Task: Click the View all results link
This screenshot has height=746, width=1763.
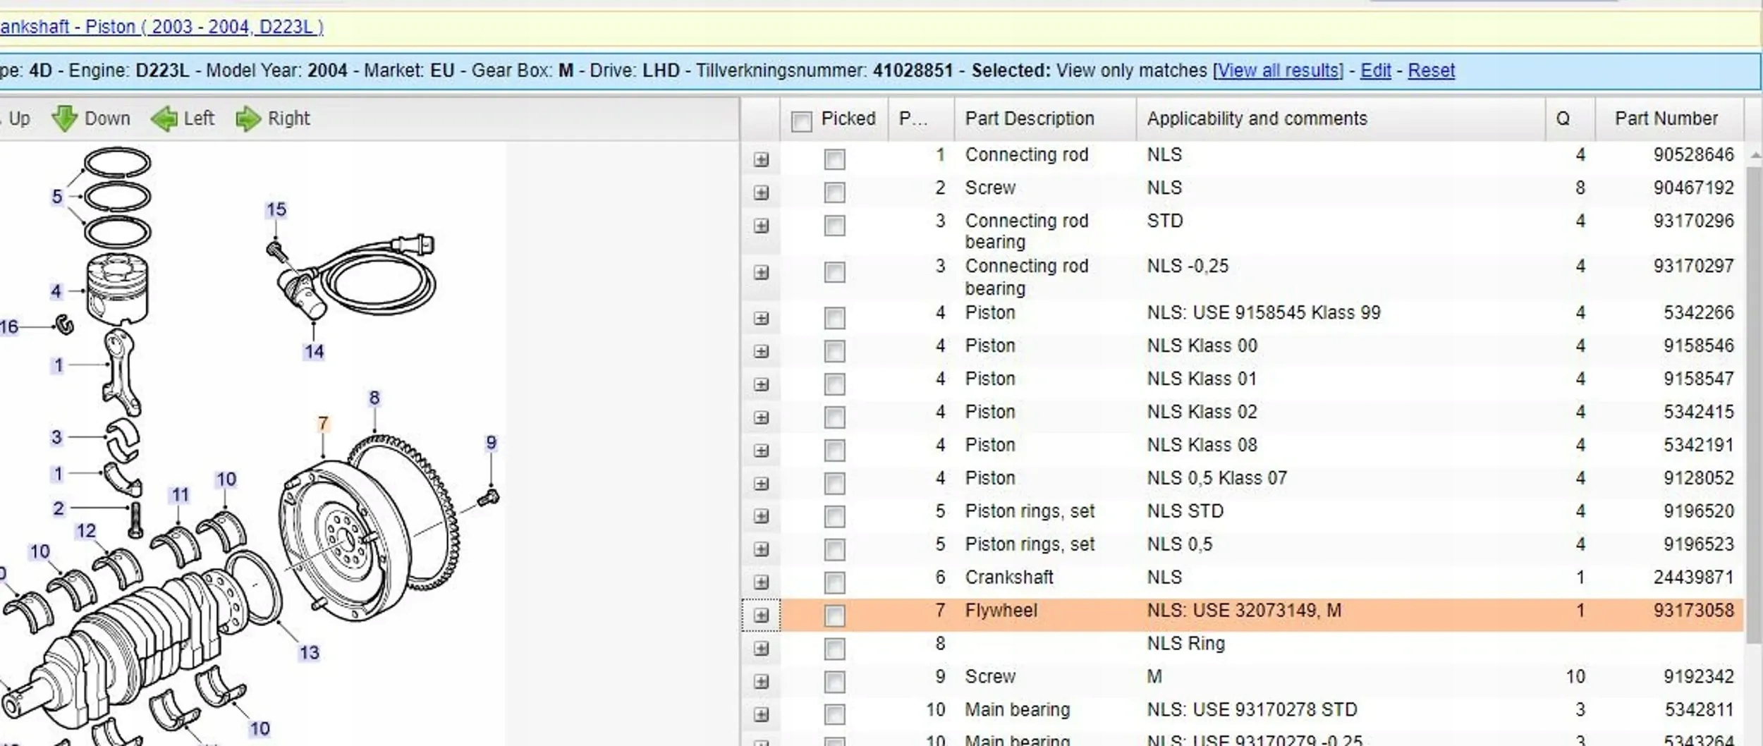Action: [x=1278, y=71]
